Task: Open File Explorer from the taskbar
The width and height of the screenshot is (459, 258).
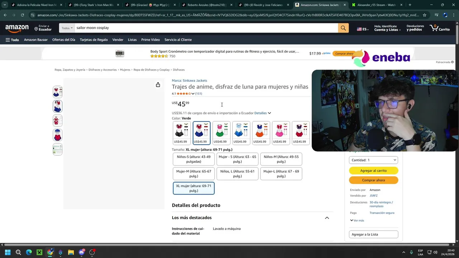Action: click(x=71, y=252)
